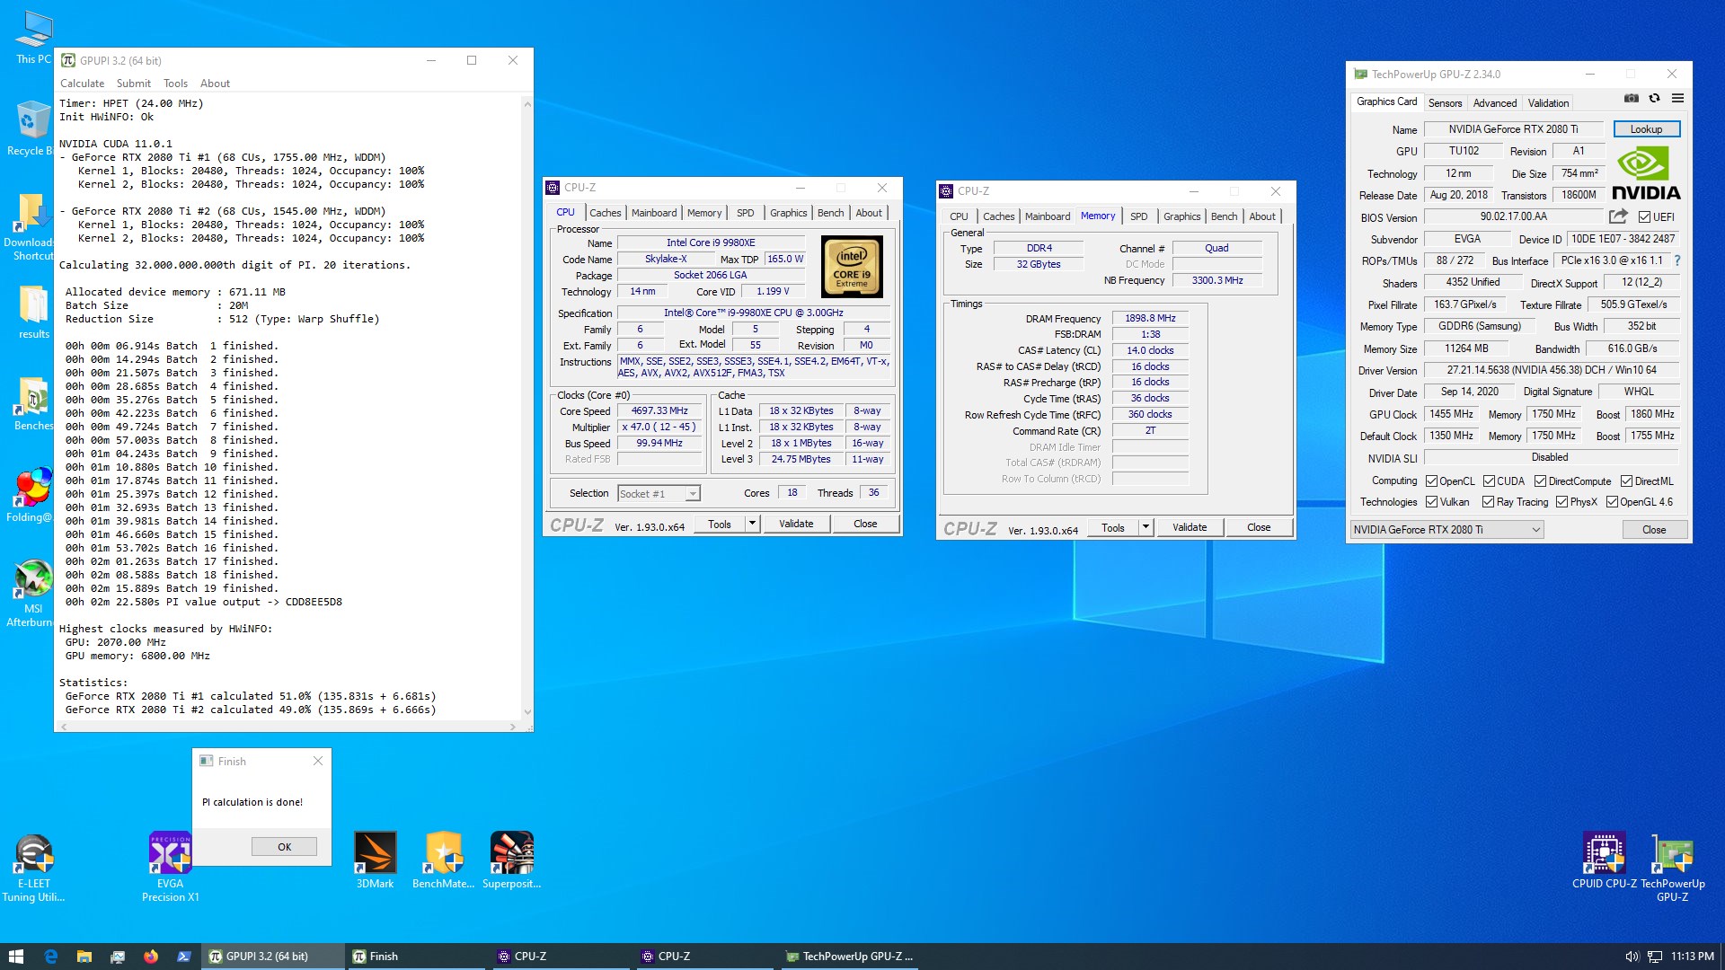Launch the BenchMate desktop icon
The height and width of the screenshot is (970, 1725).
(443, 860)
